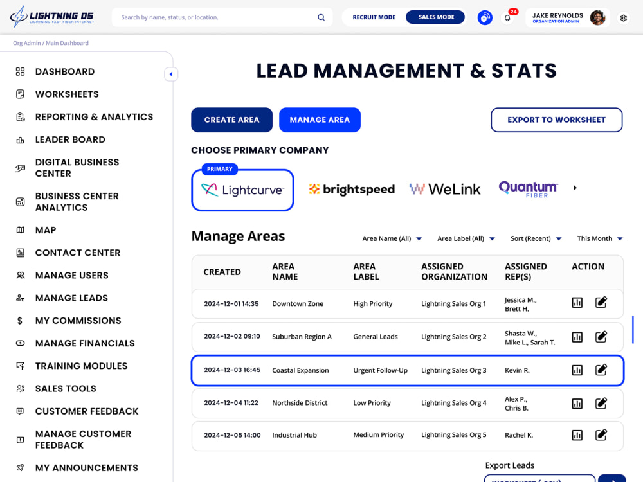Click the Contact Center phone icon
Screen dimensions: 643x482
click(20, 253)
